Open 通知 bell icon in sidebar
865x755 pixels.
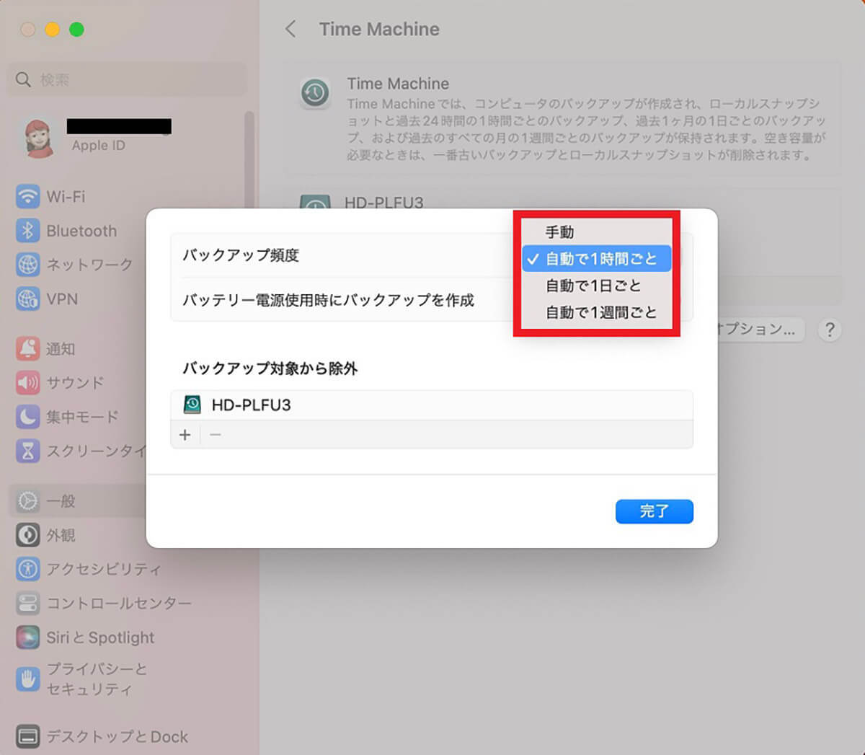27,349
